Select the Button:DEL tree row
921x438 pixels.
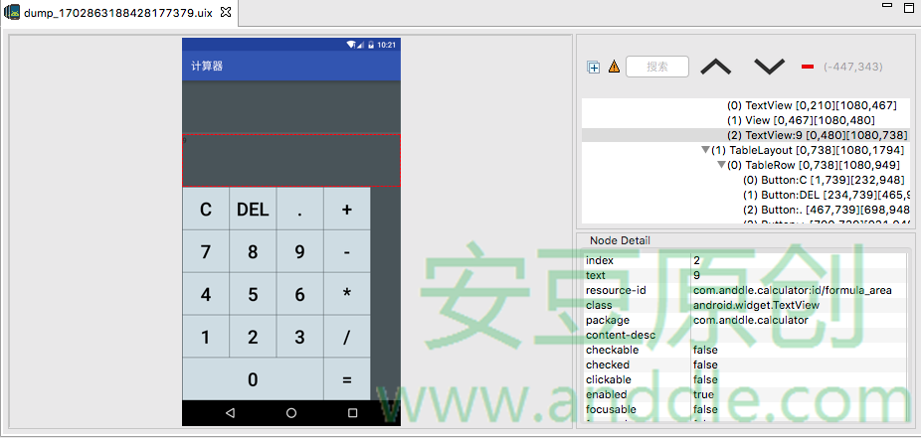pos(826,195)
